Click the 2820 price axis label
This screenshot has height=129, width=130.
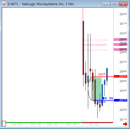click(x=123, y=110)
